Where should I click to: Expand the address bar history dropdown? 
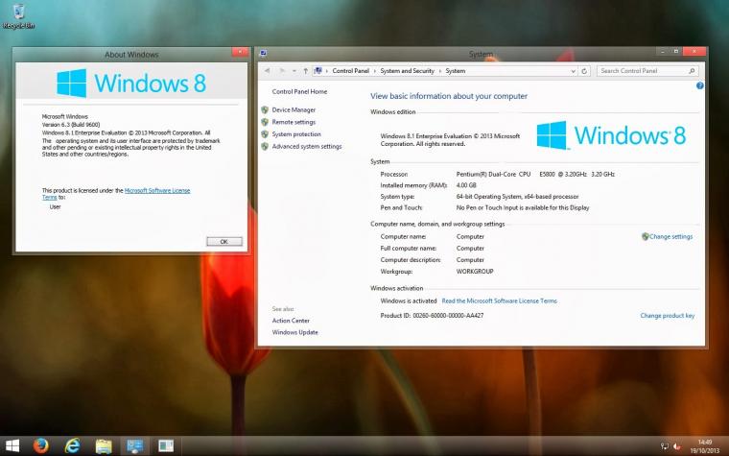click(x=573, y=71)
